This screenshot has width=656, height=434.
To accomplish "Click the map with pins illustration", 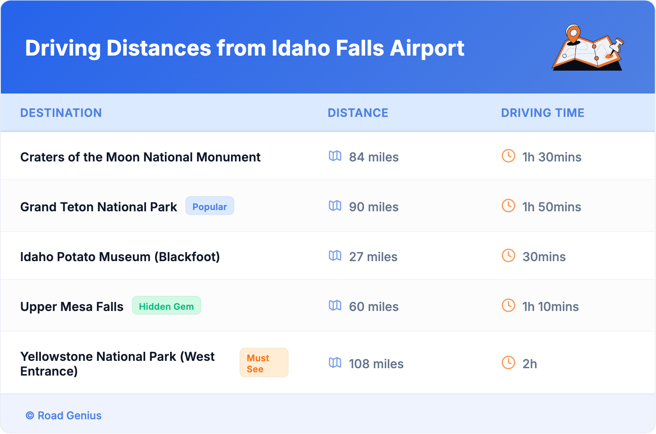I will click(588, 48).
